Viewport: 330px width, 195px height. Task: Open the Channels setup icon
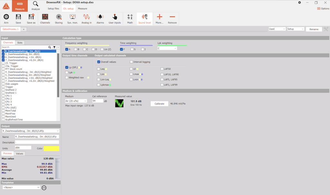click(x=45, y=17)
